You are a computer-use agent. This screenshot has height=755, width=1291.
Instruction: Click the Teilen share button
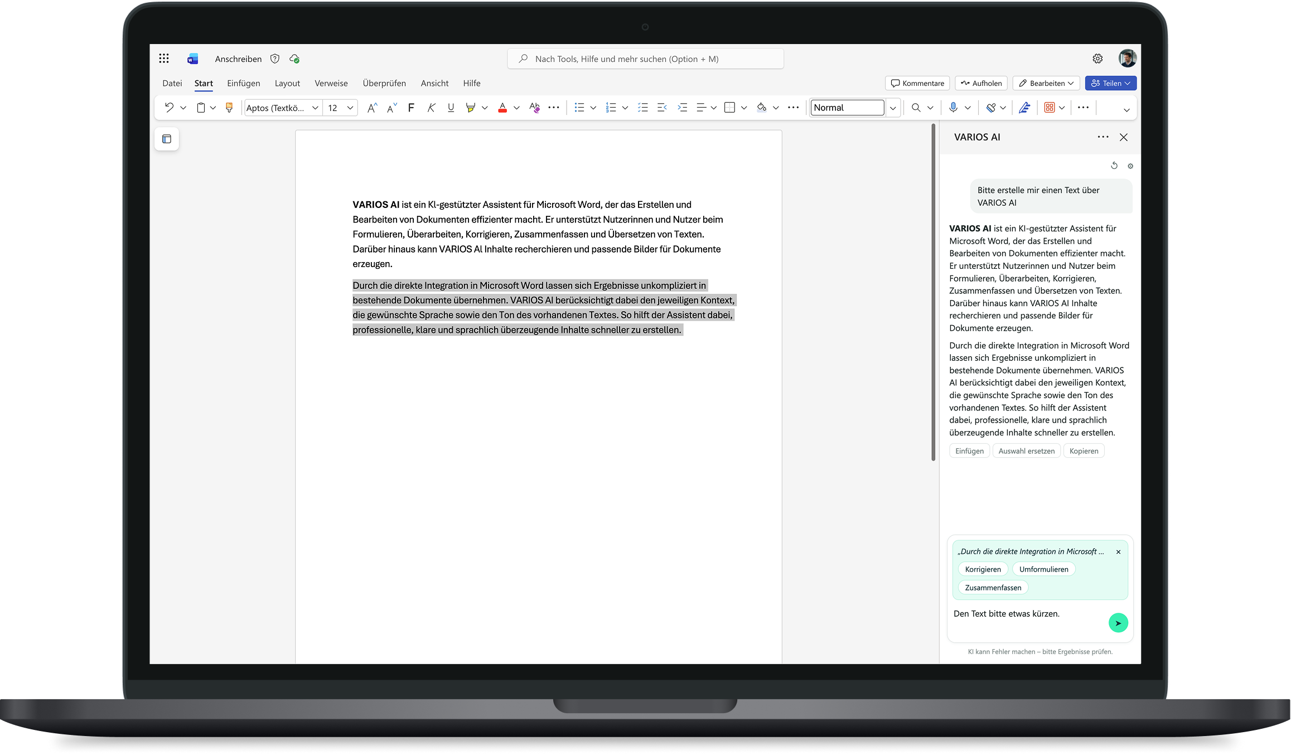pyautogui.click(x=1111, y=83)
